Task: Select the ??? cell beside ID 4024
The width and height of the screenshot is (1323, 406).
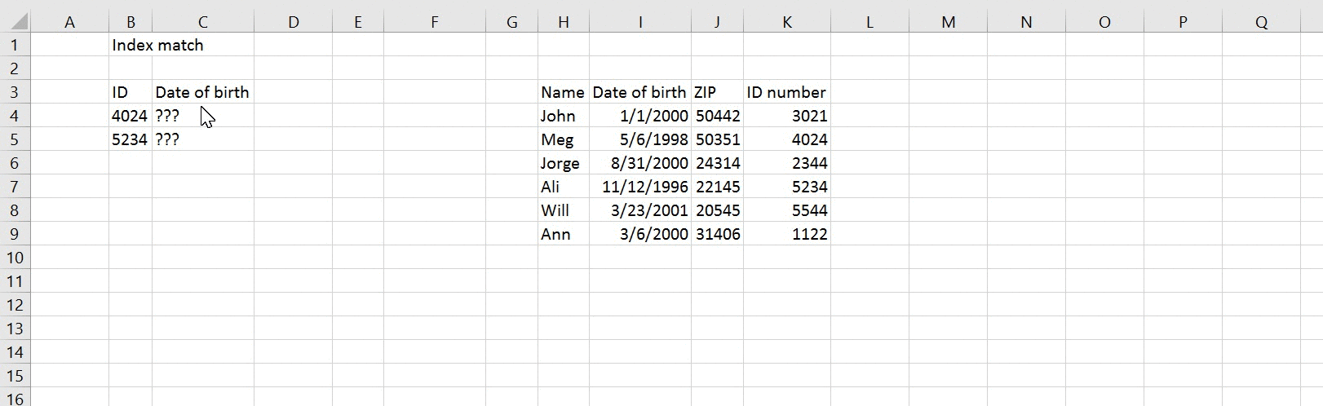Action: click(202, 116)
